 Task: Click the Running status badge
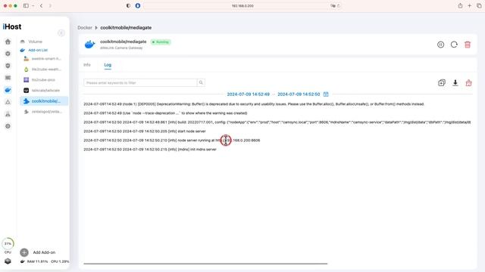[x=161, y=42]
